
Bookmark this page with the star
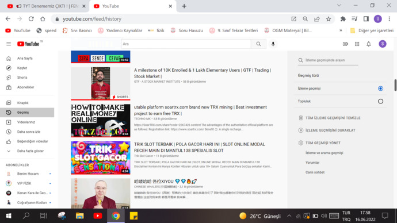point(329,19)
